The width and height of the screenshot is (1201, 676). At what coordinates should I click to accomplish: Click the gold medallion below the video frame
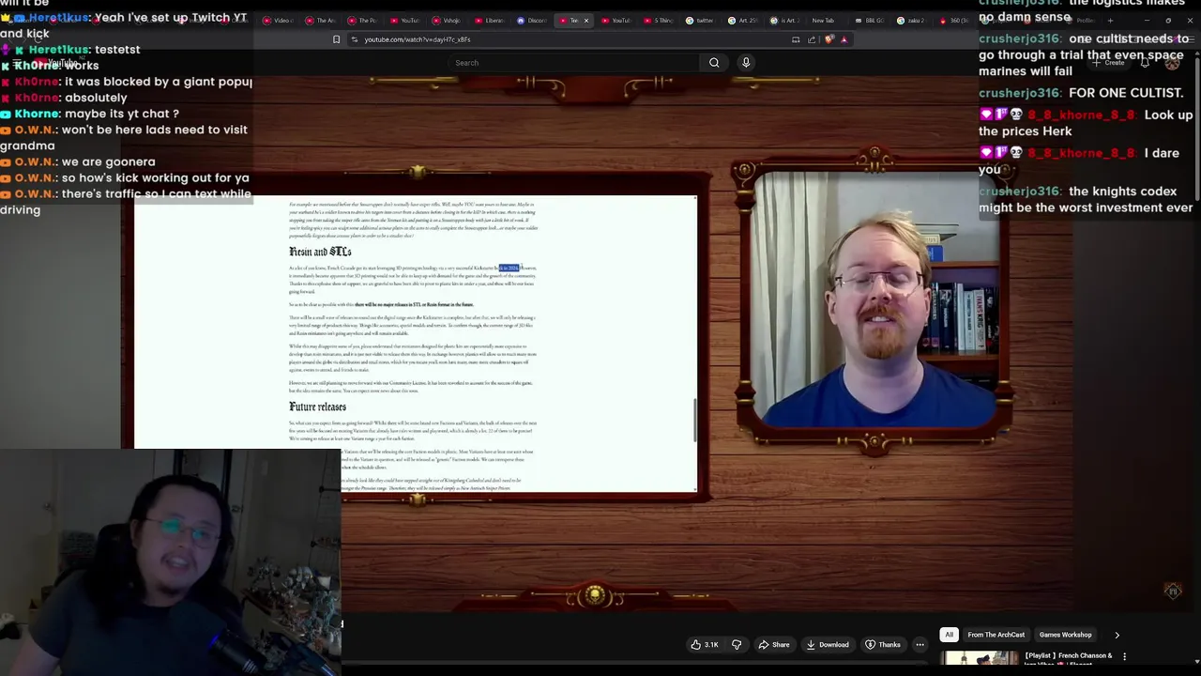coord(593,595)
